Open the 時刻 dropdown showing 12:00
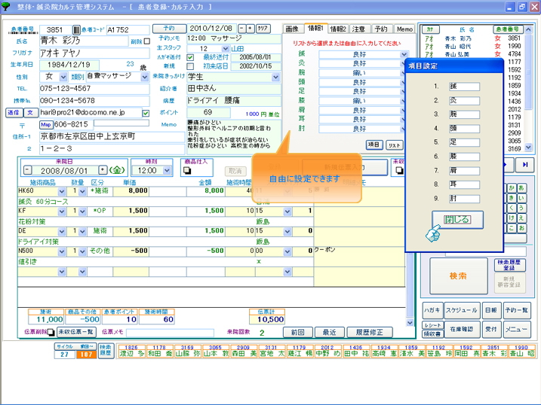This screenshot has width=541, height=405. tap(167, 170)
